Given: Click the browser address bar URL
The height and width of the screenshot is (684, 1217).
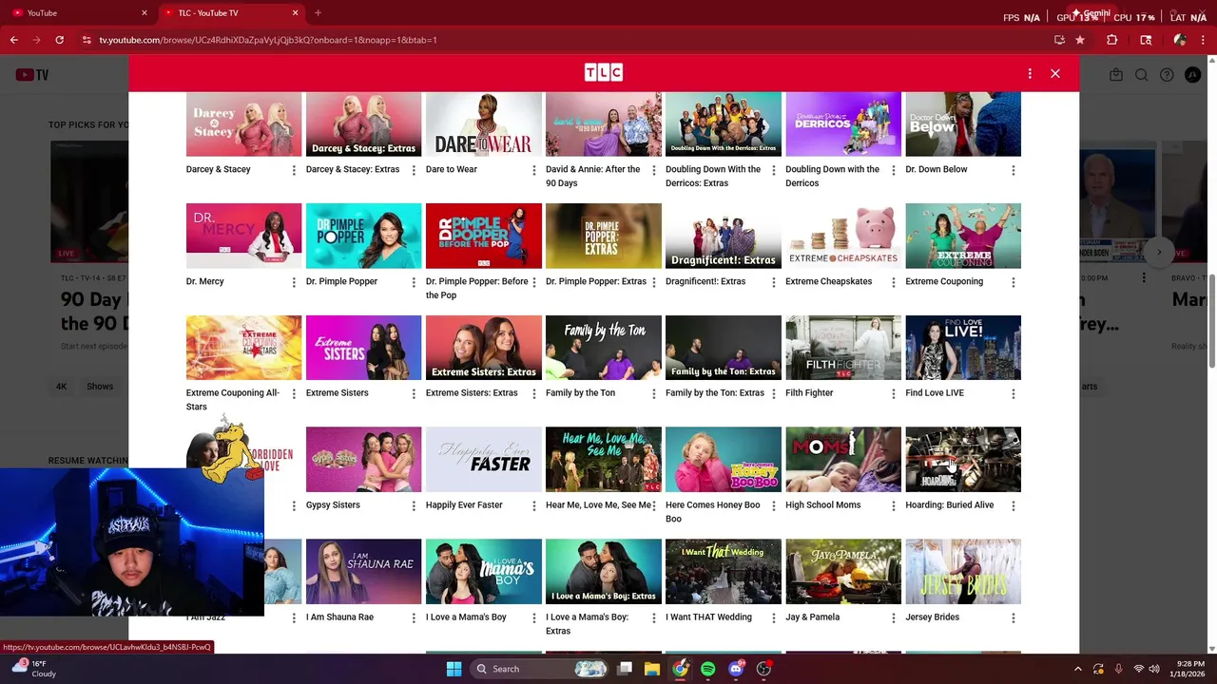Looking at the screenshot, I should tap(268, 40).
